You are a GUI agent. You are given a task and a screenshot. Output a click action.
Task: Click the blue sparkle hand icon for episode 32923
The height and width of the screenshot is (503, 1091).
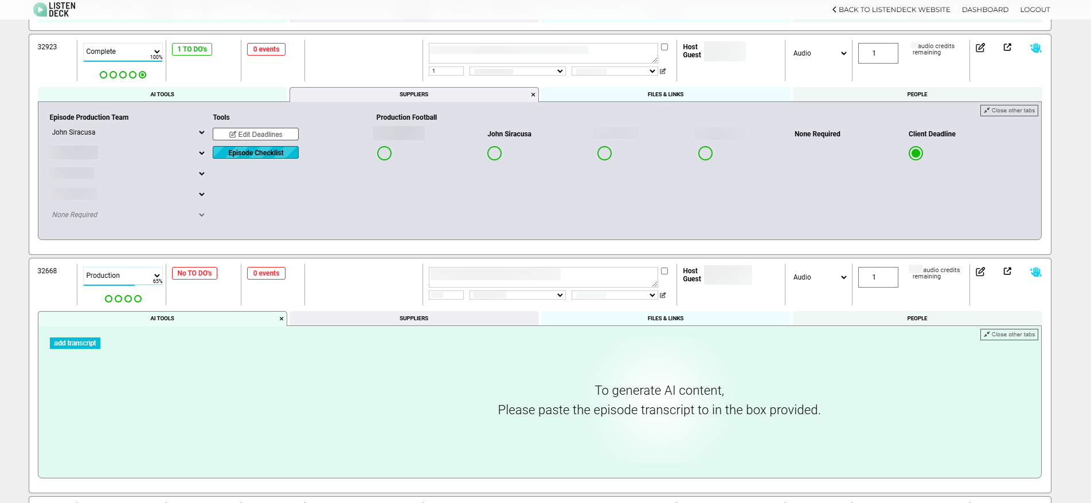1035,48
